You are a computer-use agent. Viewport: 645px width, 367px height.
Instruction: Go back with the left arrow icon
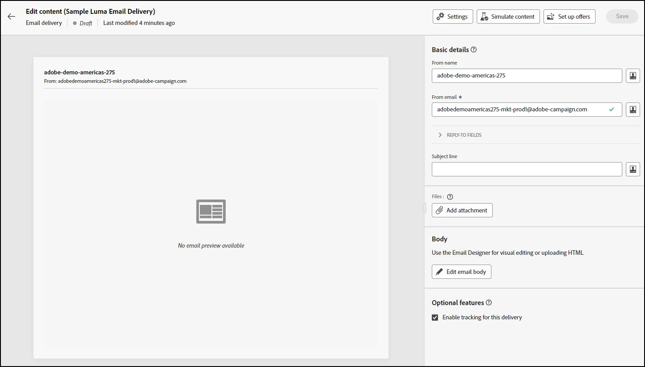pos(12,16)
